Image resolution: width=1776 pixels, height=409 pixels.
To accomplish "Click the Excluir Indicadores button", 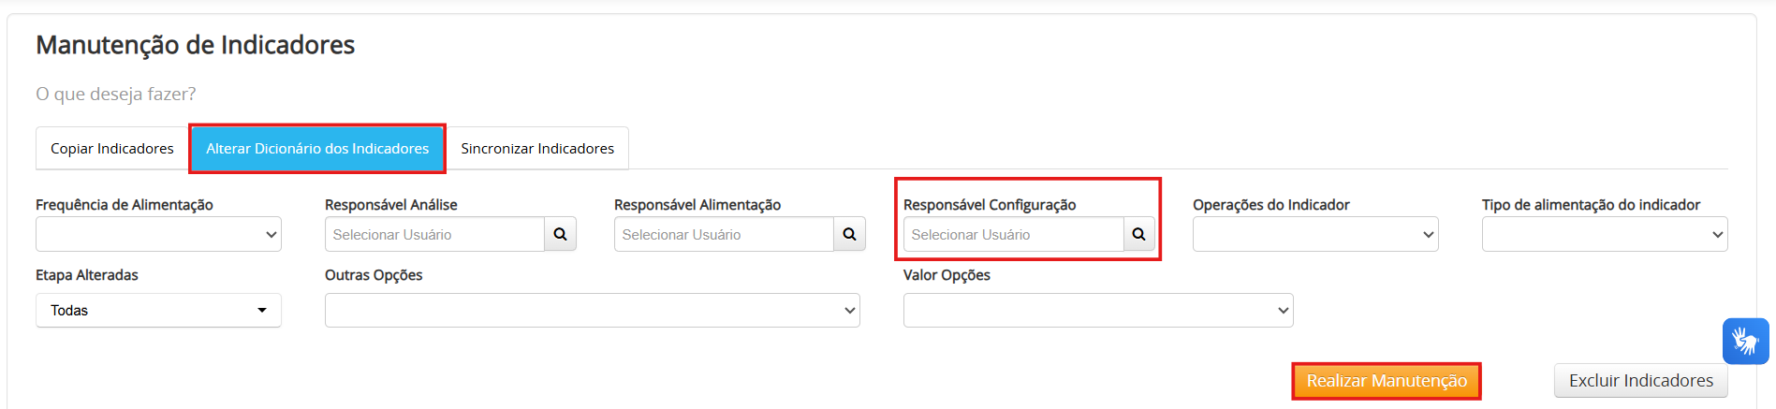I will click(x=1641, y=381).
